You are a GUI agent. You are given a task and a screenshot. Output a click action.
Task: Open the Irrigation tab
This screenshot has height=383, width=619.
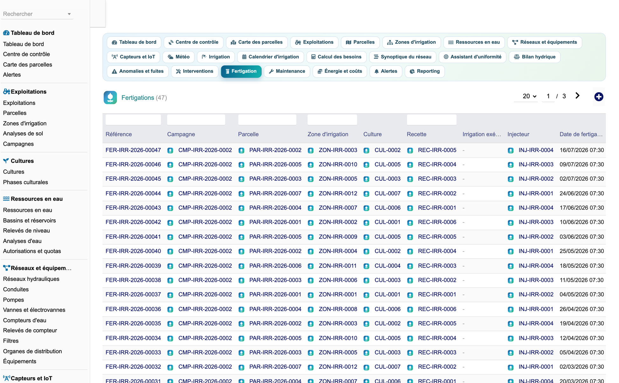[216, 57]
